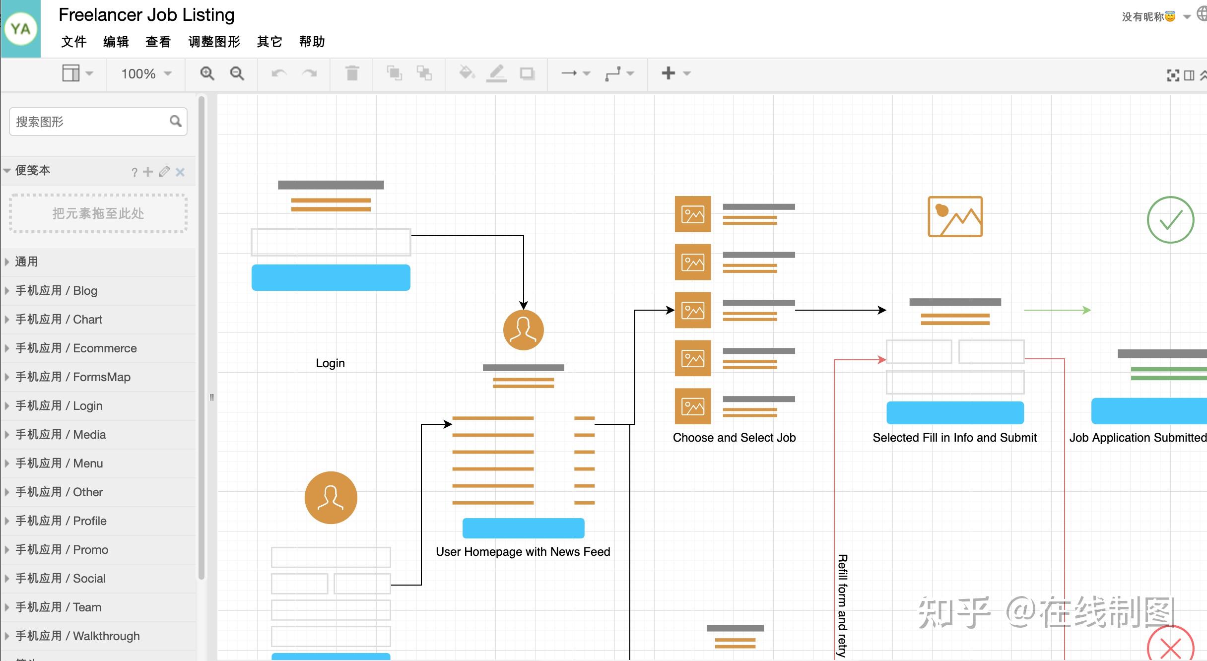Click the zoom in magnifier icon
The width and height of the screenshot is (1207, 661).
click(x=207, y=74)
